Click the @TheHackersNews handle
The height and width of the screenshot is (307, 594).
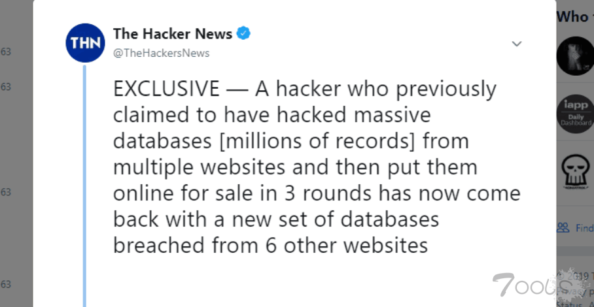pos(162,53)
